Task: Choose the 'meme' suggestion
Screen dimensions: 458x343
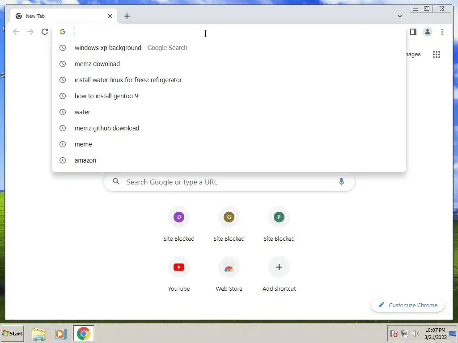Action: pos(229,144)
